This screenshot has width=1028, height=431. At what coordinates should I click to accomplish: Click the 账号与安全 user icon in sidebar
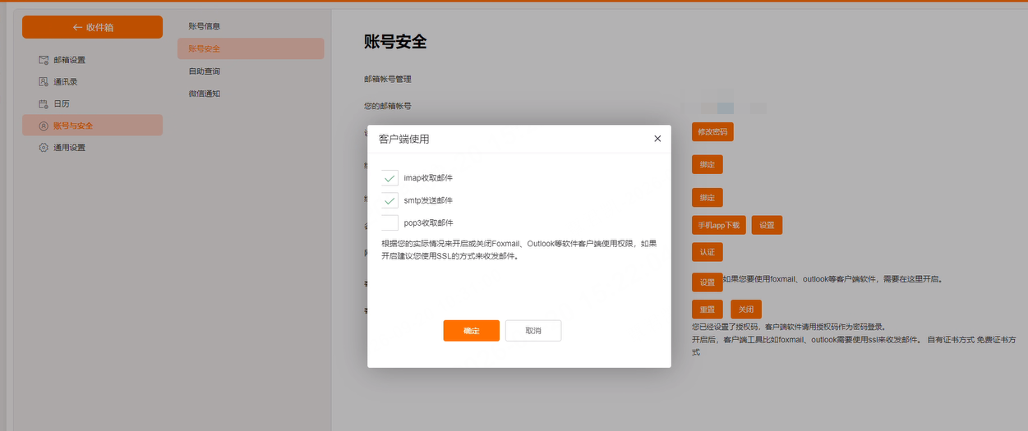click(44, 126)
